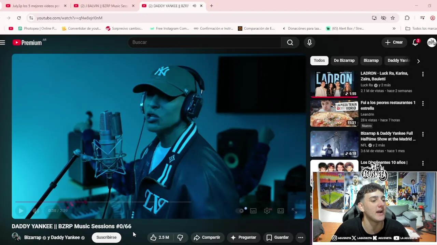Open browser extensions puzzle icon
The width and height of the screenshot is (437, 245).
(407, 18)
